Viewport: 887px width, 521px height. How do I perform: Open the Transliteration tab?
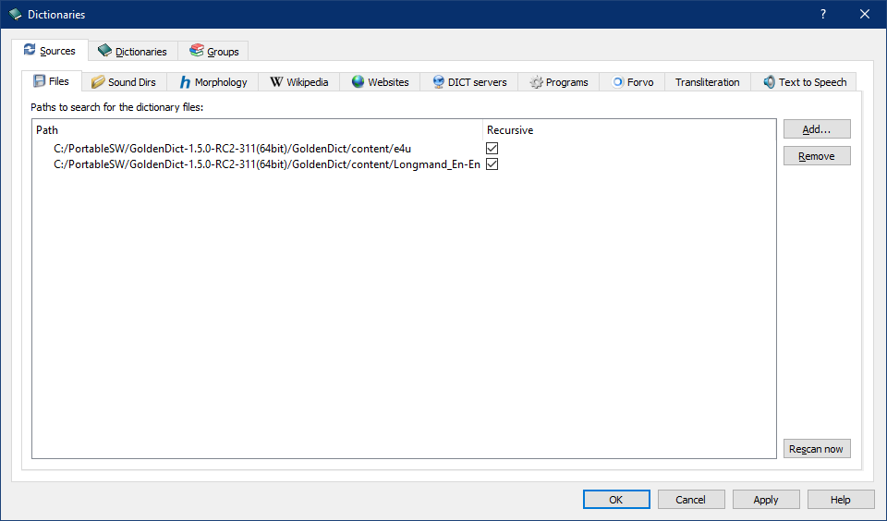[707, 82]
